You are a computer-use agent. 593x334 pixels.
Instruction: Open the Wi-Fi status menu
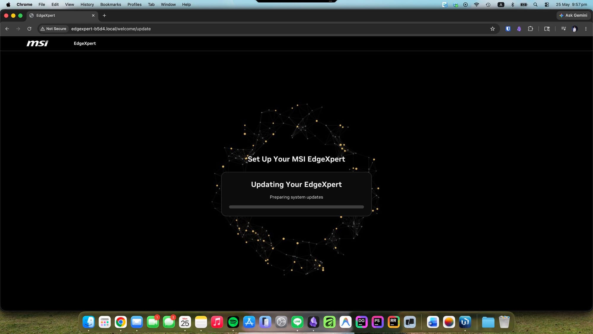476,4
